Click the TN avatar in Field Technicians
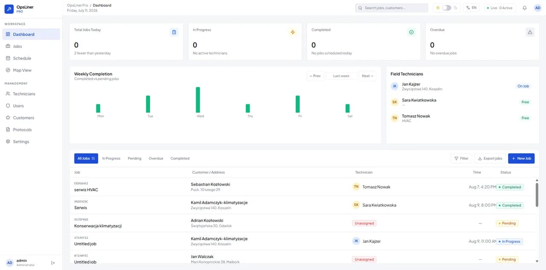Image resolution: width=546 pixels, height=270 pixels. 395,118
